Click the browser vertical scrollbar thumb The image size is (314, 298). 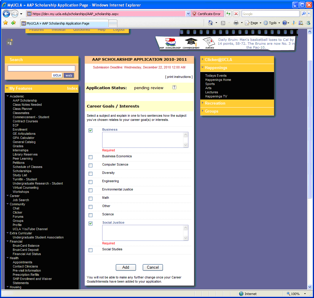coord(310,129)
